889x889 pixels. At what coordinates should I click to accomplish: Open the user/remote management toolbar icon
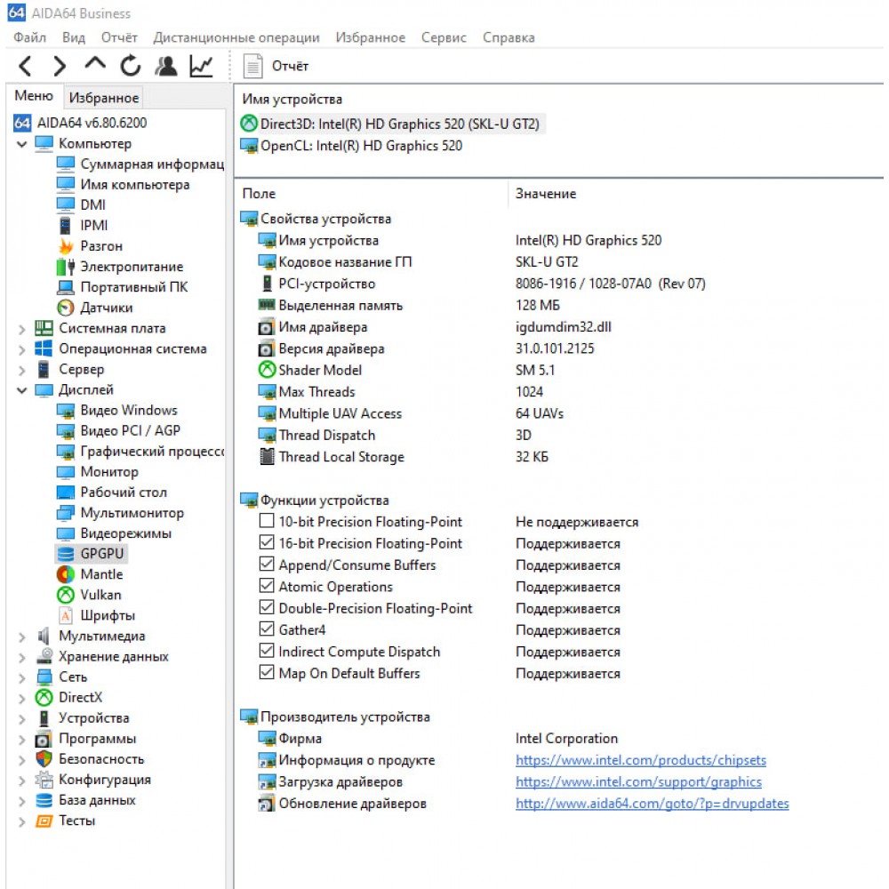166,67
